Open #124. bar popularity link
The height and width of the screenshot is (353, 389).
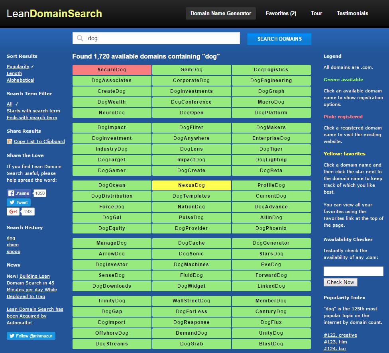tap(335, 349)
